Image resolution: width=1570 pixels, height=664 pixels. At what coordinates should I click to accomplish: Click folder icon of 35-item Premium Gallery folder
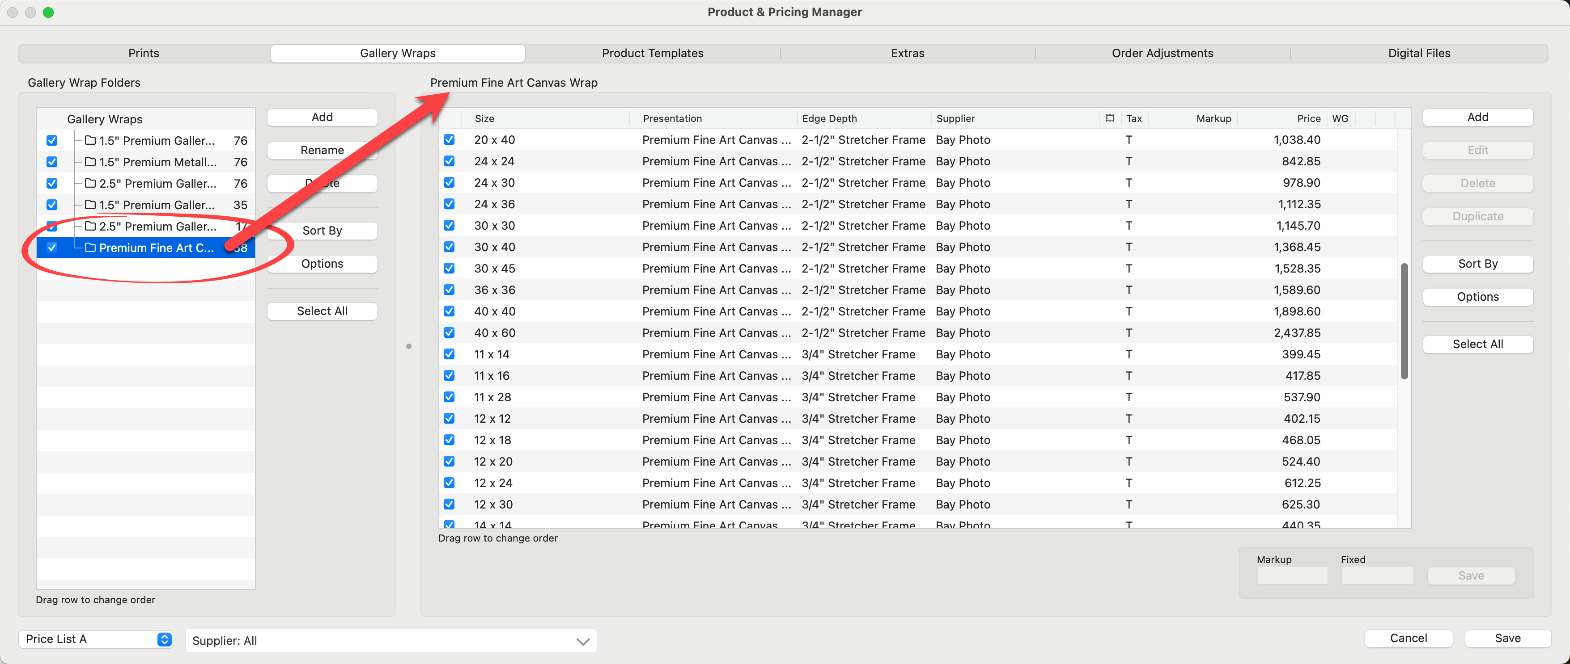(90, 205)
